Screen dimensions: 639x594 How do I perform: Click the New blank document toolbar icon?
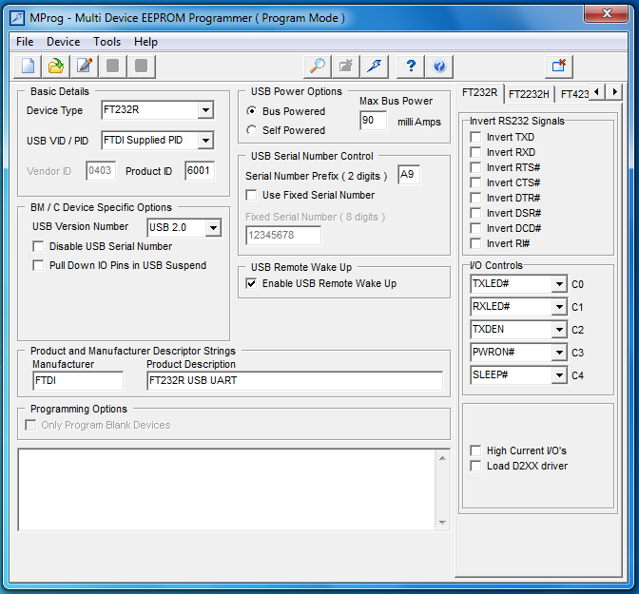(x=28, y=66)
